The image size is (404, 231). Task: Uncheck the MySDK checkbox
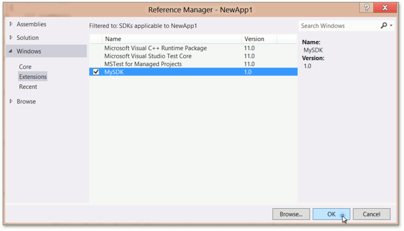[x=96, y=72]
